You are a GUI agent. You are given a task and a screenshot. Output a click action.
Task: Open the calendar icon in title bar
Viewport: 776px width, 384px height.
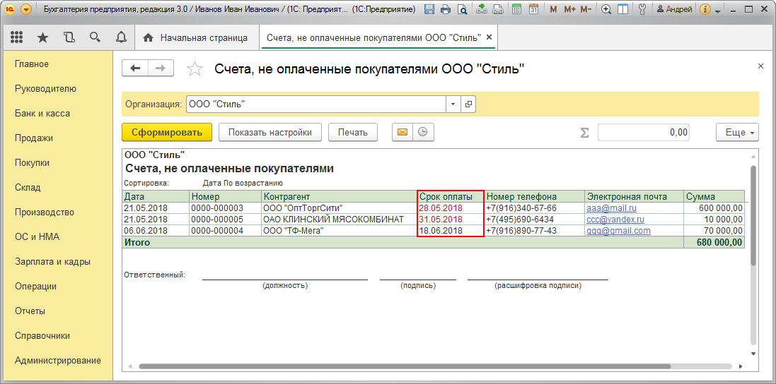[x=533, y=10]
